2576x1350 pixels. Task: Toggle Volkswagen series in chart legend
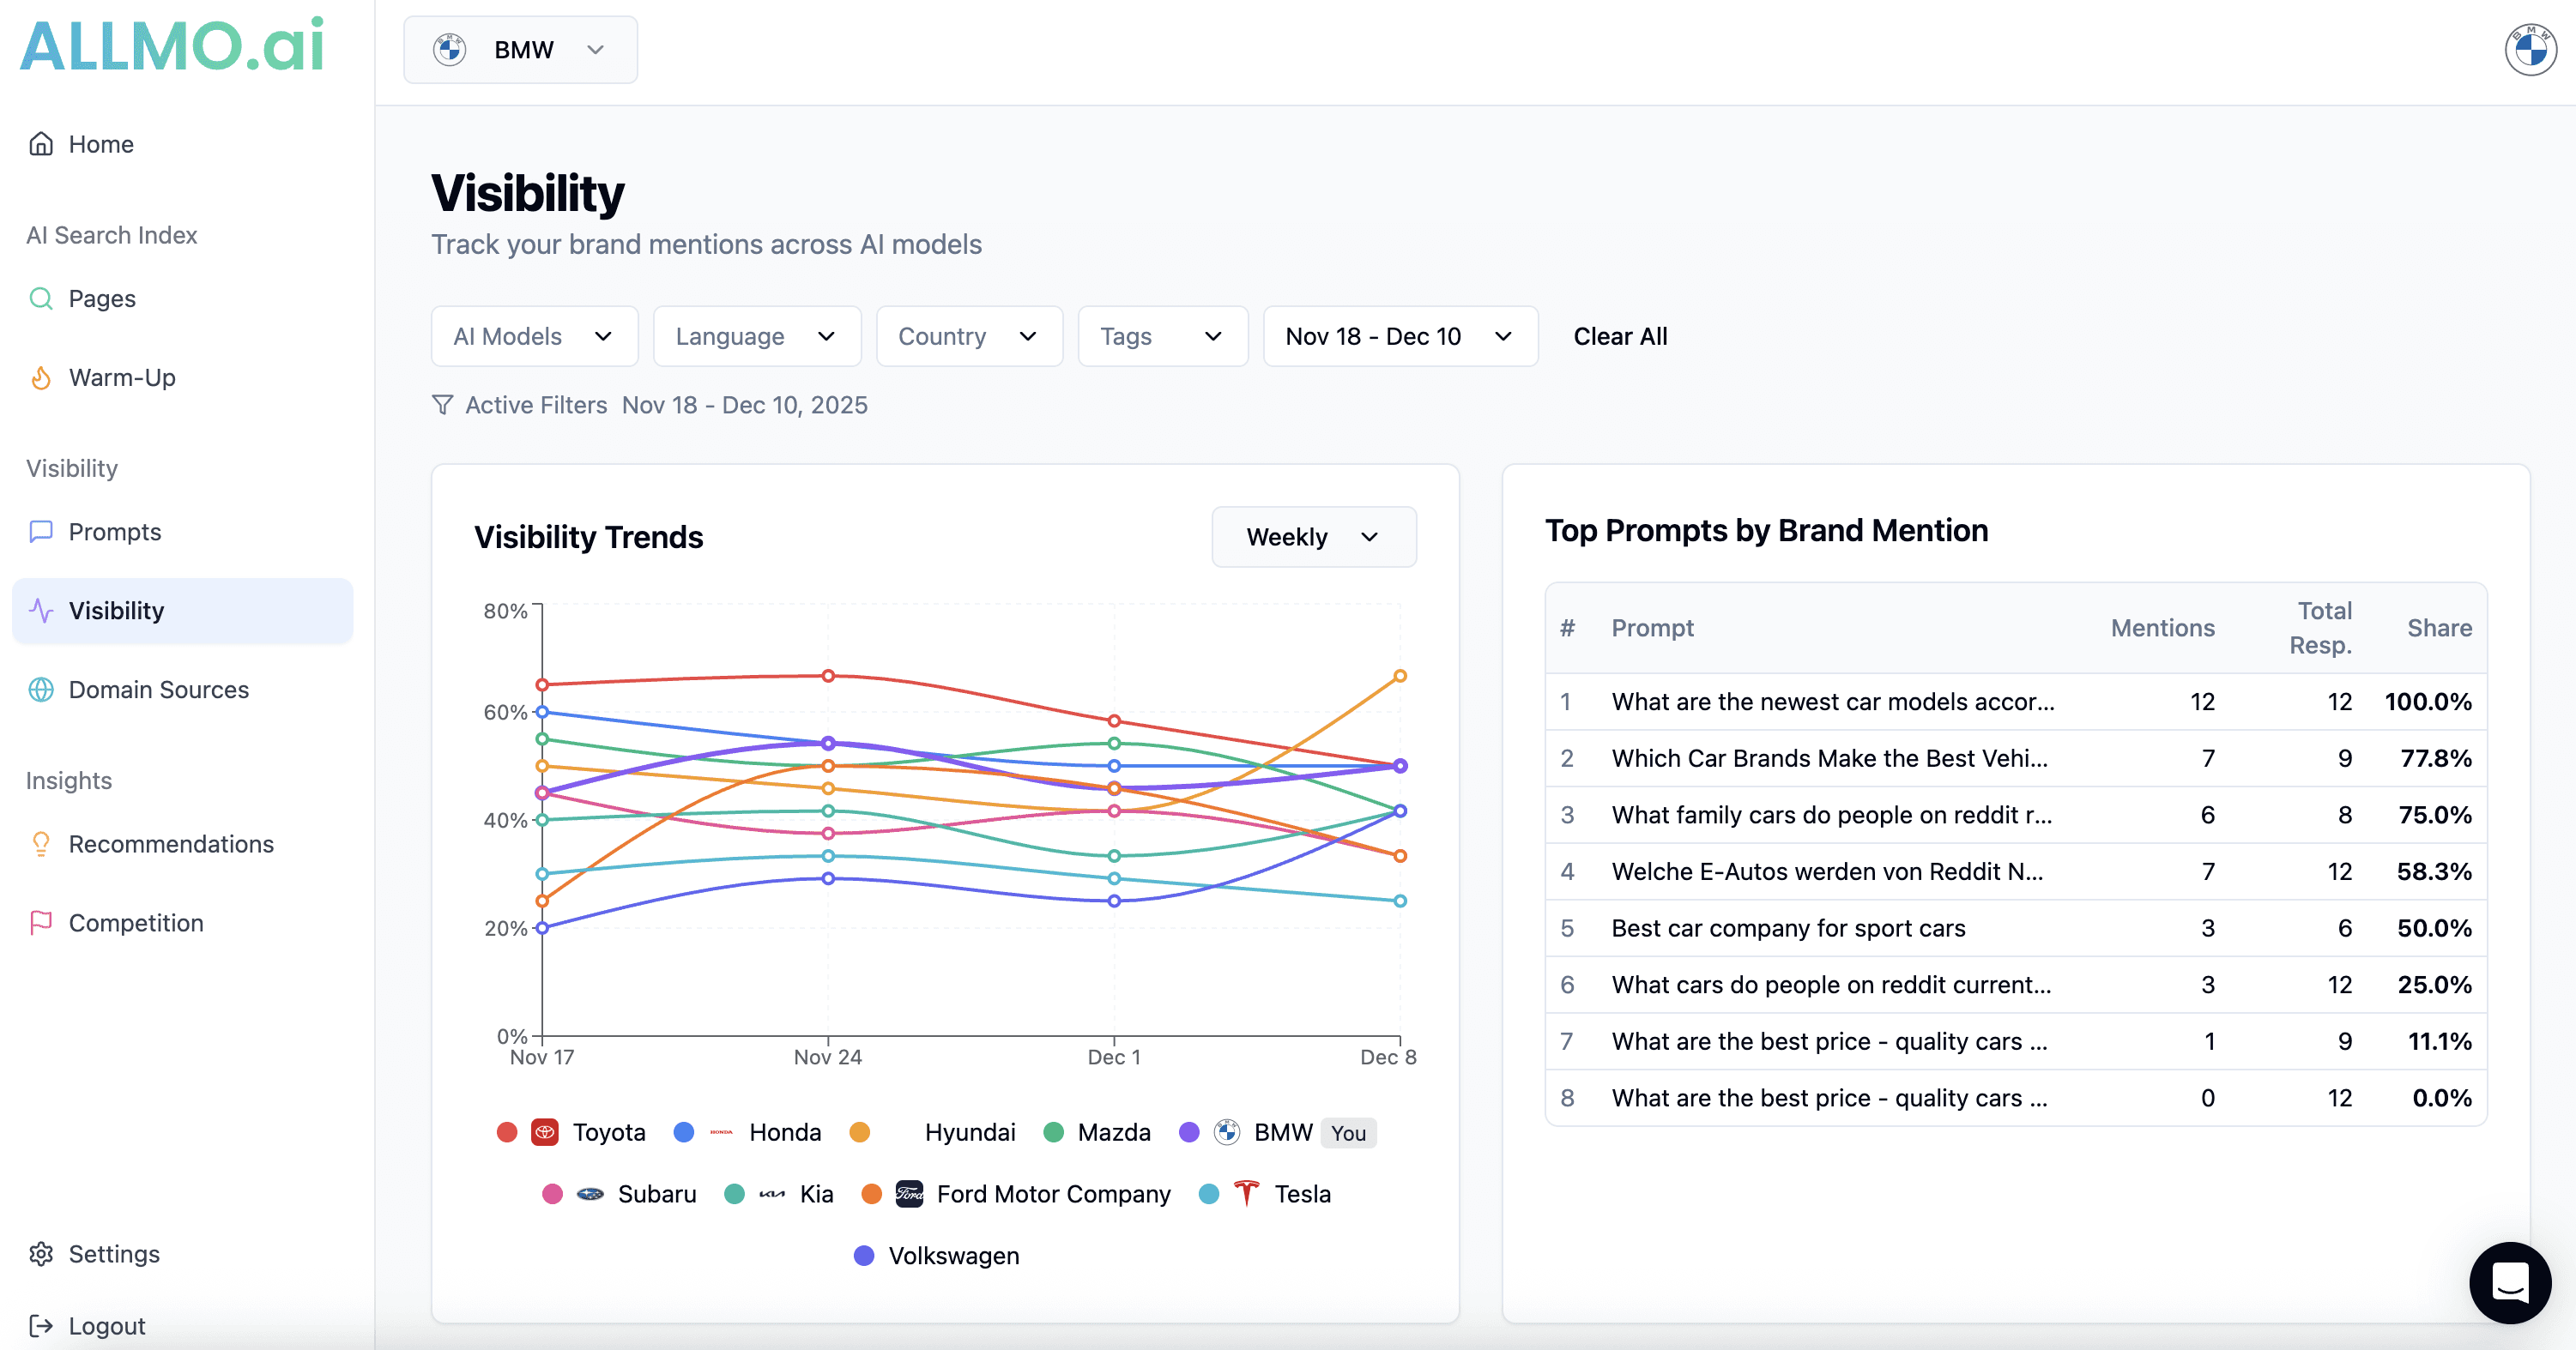tap(952, 1256)
